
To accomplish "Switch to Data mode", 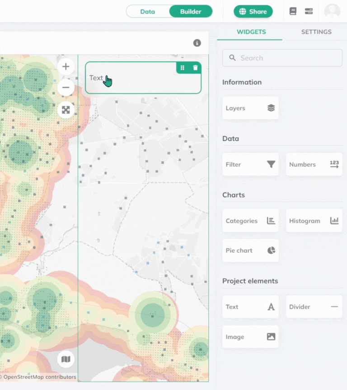I will pos(147,11).
